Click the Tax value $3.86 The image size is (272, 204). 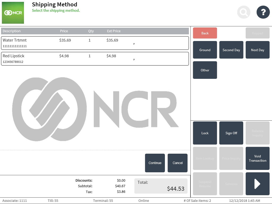(x=121, y=192)
